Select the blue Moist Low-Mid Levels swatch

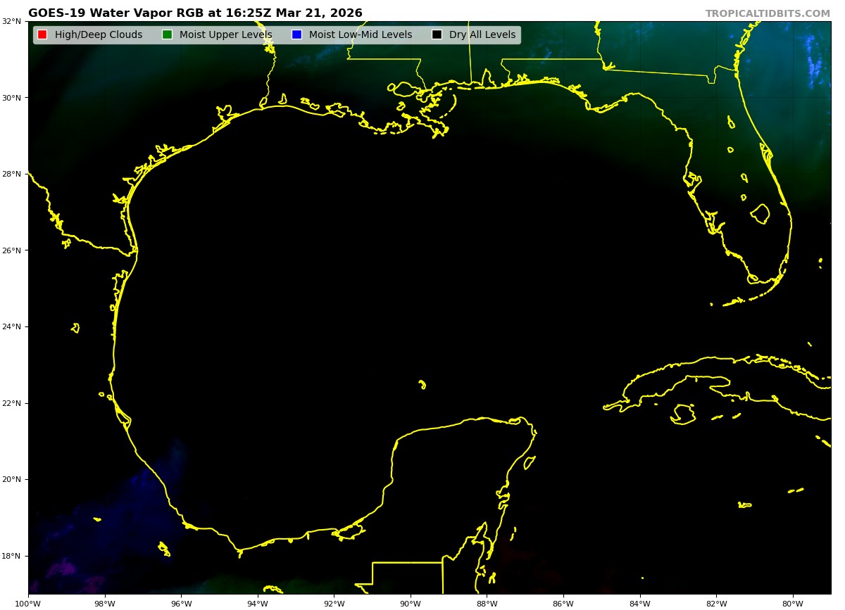tap(296, 35)
